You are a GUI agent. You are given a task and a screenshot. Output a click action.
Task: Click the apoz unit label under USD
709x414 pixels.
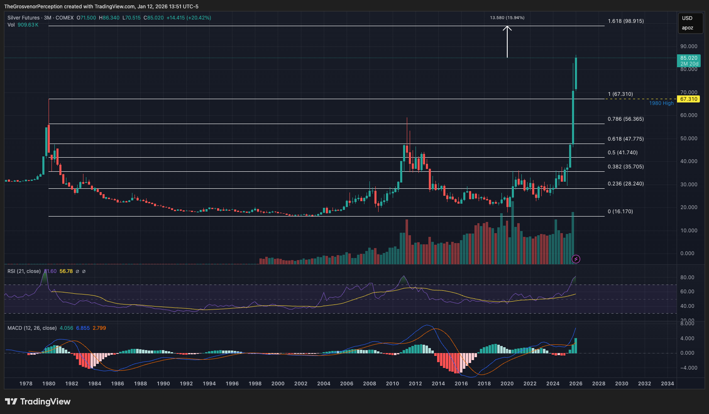[x=687, y=28]
